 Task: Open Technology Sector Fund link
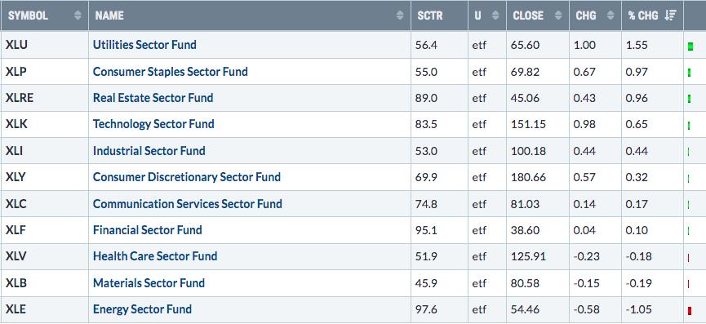153,124
